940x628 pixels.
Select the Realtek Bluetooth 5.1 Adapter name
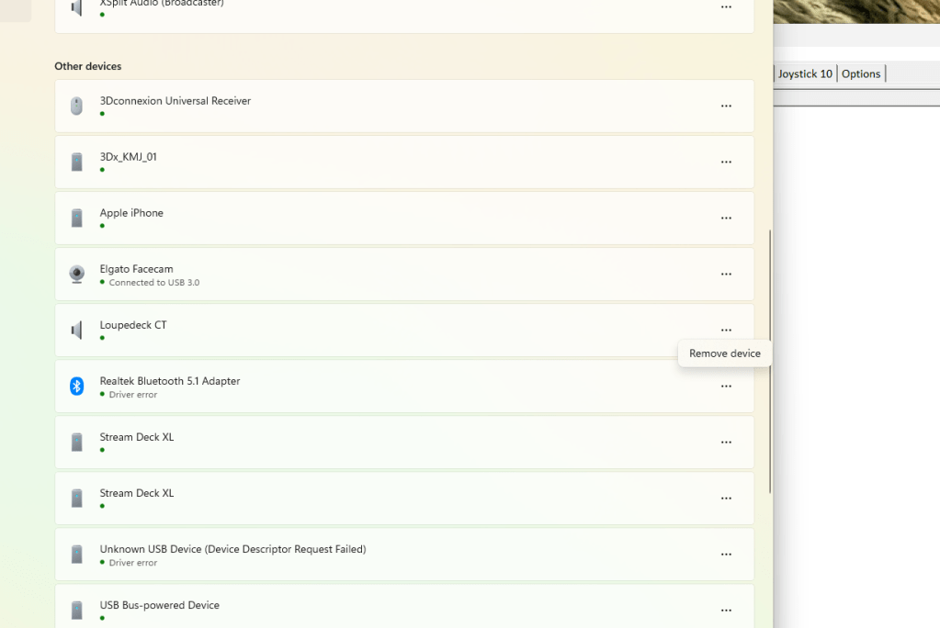[170, 381]
